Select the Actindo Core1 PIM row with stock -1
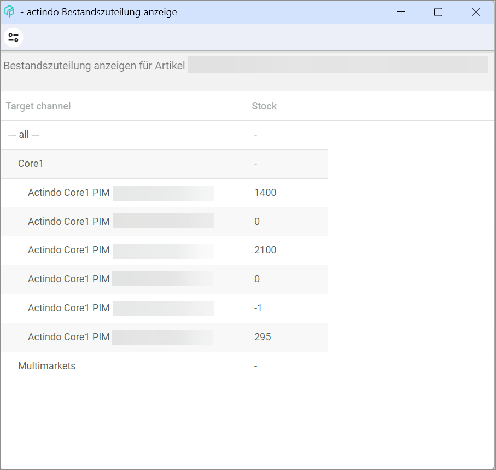Viewport: 496px width, 470px height. [164, 309]
